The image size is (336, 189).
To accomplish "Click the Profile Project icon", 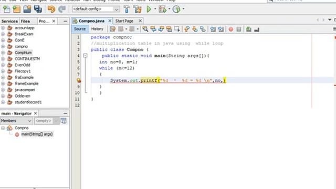I will [x=176, y=9].
